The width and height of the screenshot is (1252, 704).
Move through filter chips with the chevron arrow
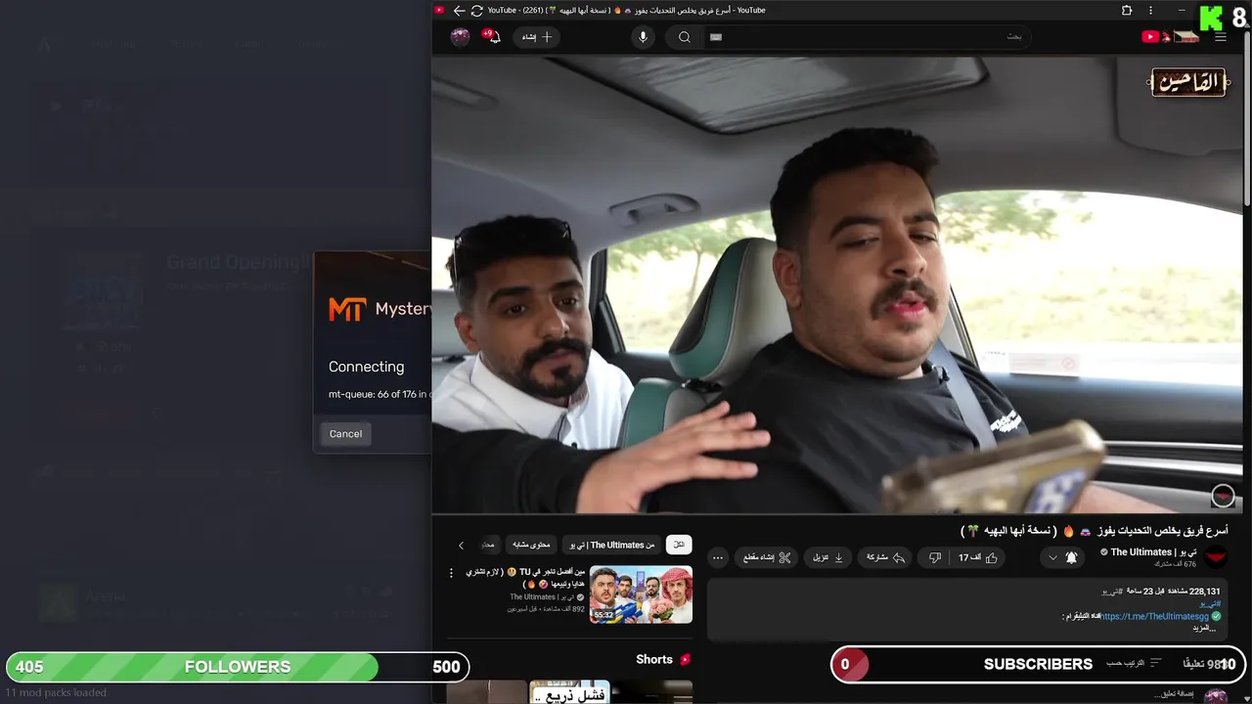(462, 546)
